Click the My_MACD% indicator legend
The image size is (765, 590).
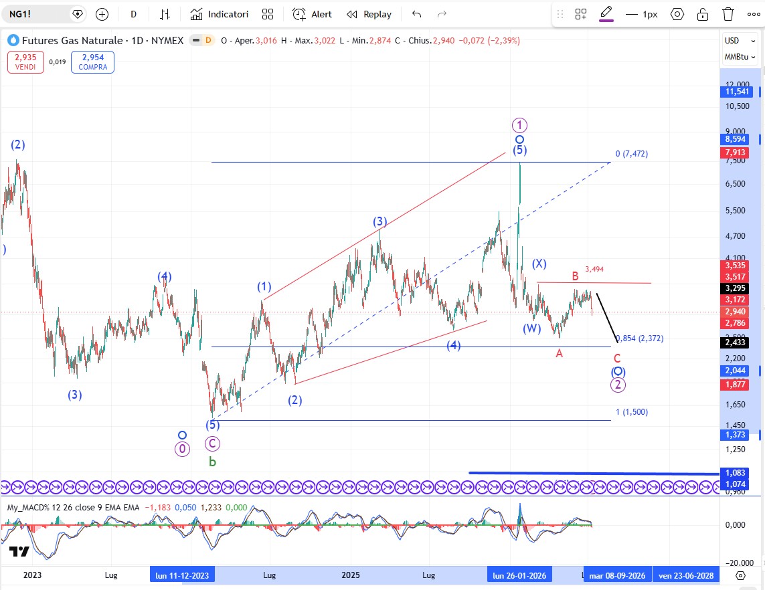(73, 508)
